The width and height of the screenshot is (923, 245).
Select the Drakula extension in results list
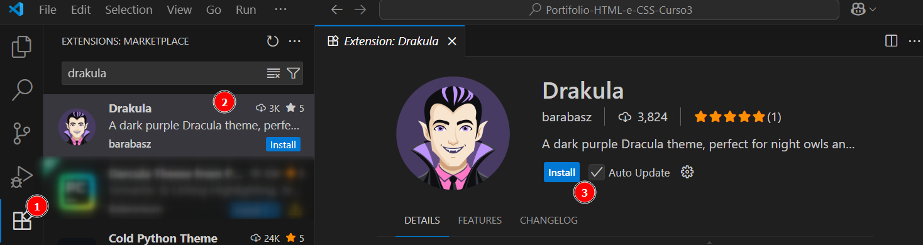(x=179, y=126)
